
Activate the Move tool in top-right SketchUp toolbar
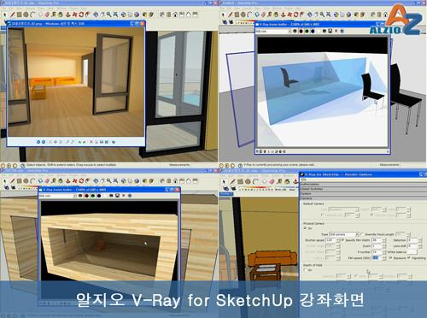point(290,15)
